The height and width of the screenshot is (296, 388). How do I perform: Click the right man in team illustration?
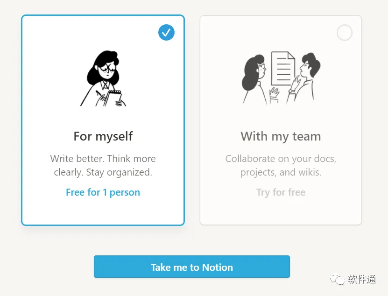pyautogui.click(x=306, y=75)
